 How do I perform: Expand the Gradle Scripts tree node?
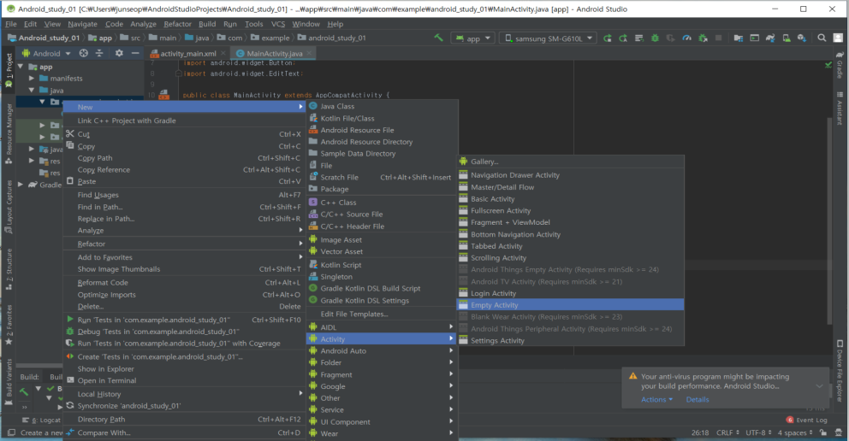click(21, 185)
